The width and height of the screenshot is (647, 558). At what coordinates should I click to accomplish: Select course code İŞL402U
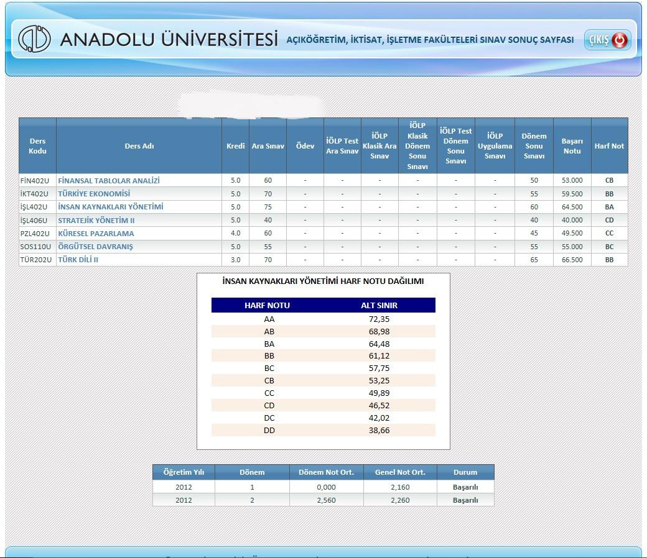[x=34, y=207]
